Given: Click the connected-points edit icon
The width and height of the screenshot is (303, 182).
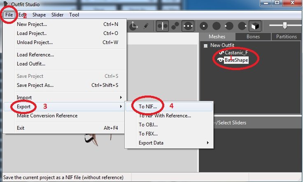Looking at the screenshot, I should [175, 26].
